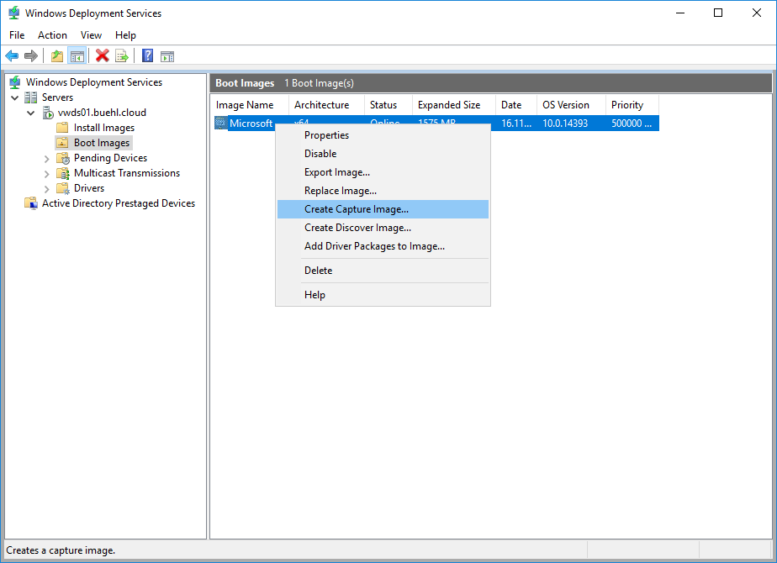This screenshot has width=777, height=563.
Task: Click the 16.11... date cell
Action: point(516,124)
